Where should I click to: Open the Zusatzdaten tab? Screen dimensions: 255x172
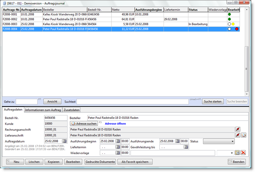coord(71,110)
